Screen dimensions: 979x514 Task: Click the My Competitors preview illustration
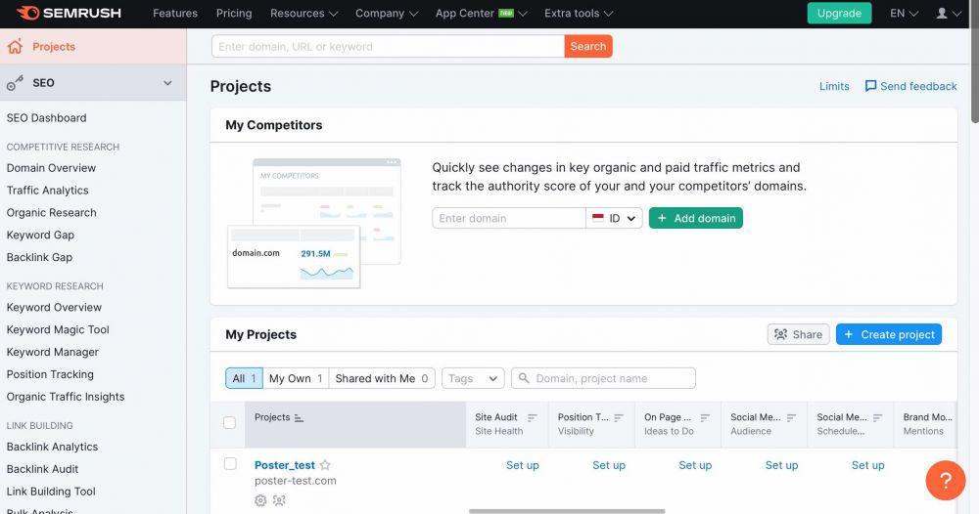pos(314,223)
